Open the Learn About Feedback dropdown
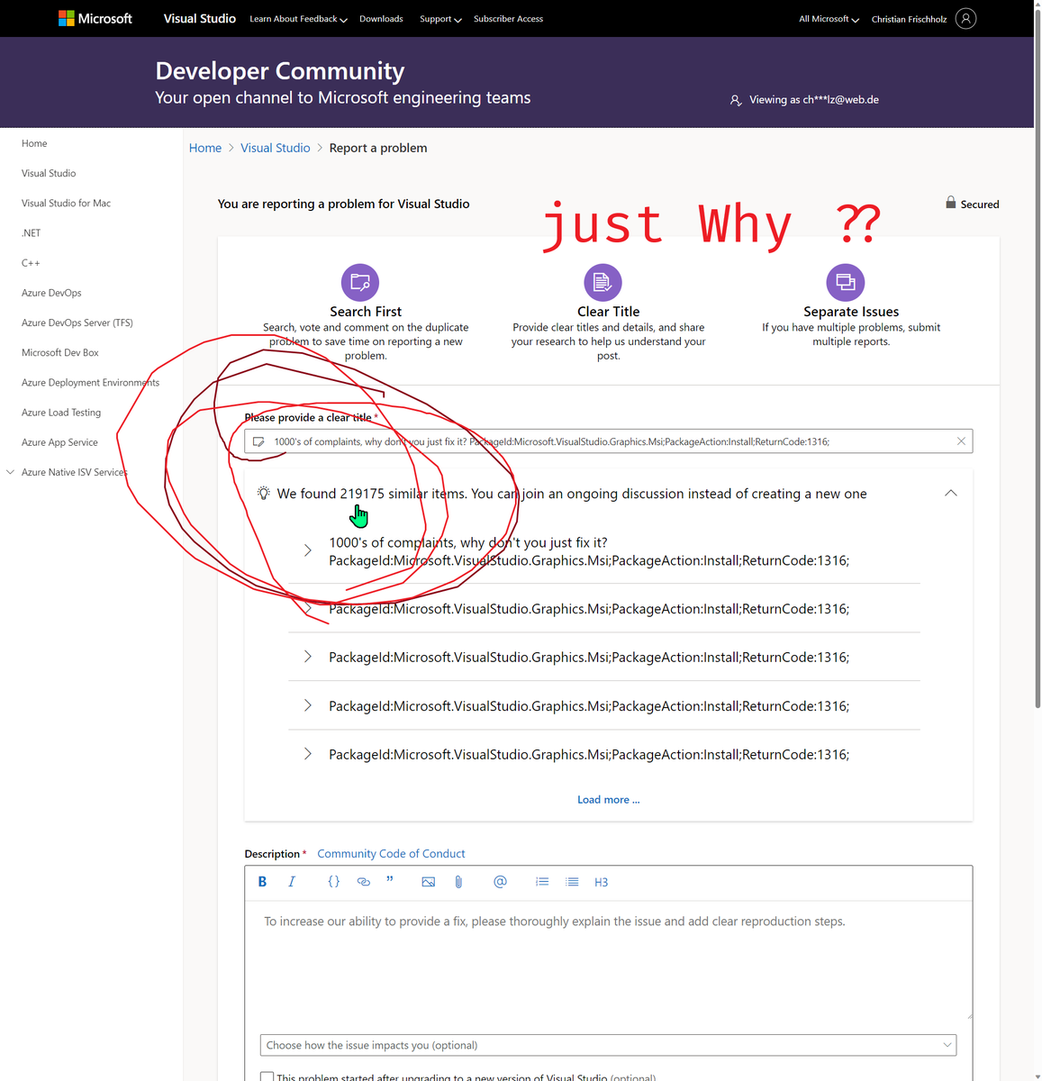This screenshot has width=1042, height=1081. tap(298, 19)
